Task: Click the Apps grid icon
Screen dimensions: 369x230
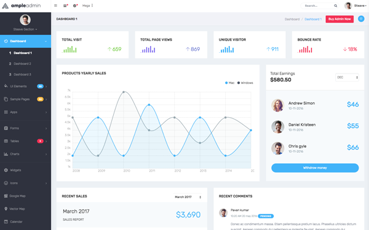Action: (x=6, y=112)
